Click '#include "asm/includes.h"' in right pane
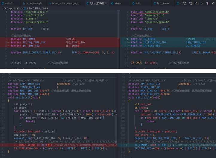216x158 pixels. 150,12
